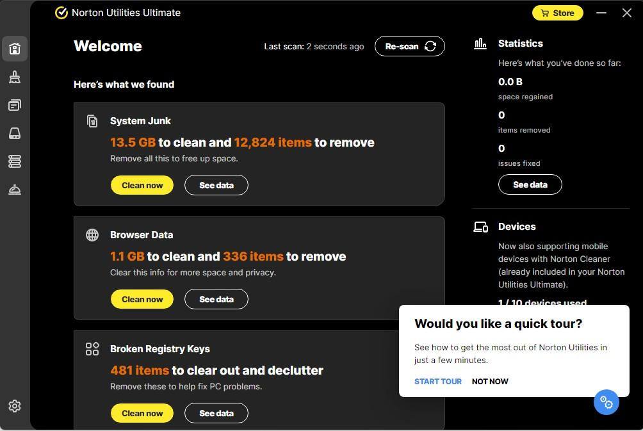This screenshot has width=643, height=431.
Task: See data for Broken Registry Keys
Action: pyautogui.click(x=216, y=413)
